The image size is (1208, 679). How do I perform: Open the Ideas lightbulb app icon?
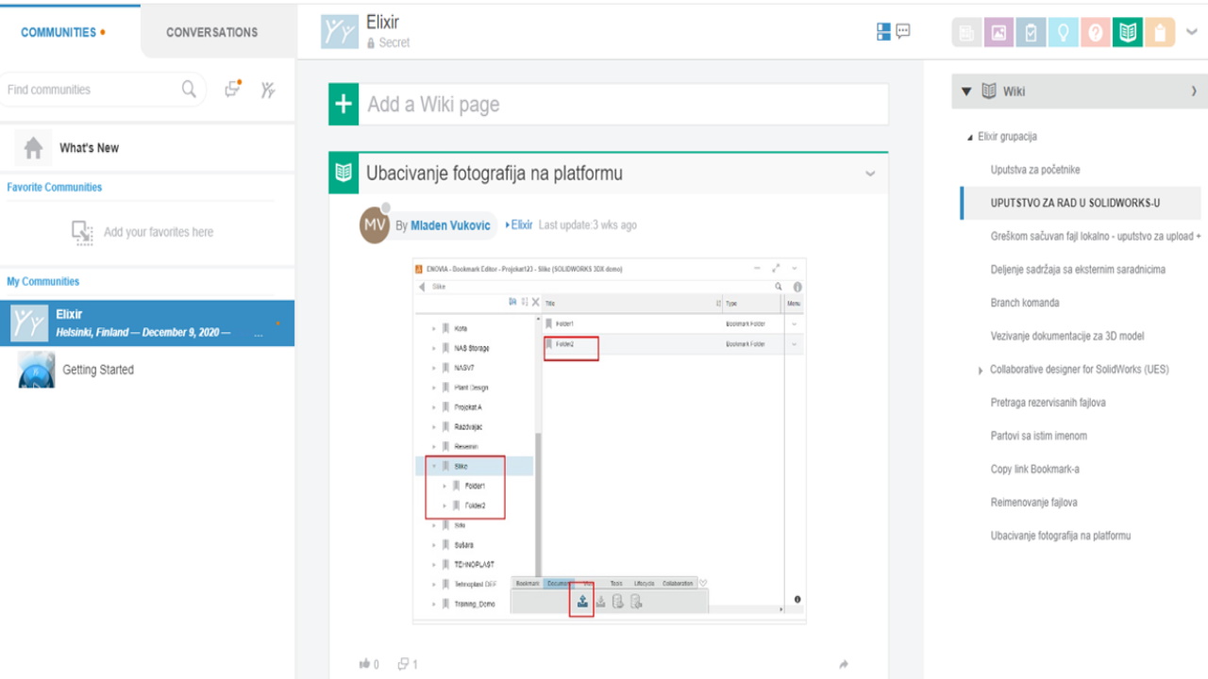(1063, 31)
